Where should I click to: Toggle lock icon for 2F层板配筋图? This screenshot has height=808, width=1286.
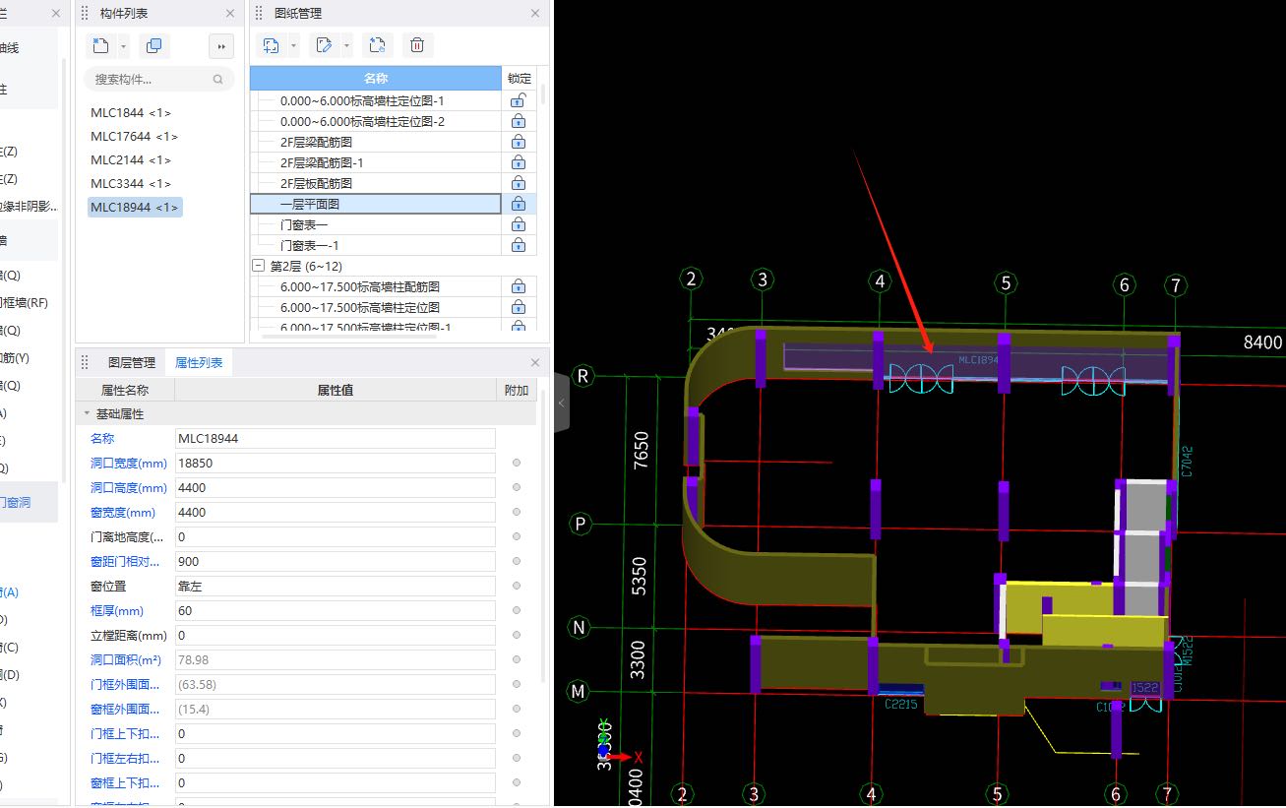tap(518, 183)
